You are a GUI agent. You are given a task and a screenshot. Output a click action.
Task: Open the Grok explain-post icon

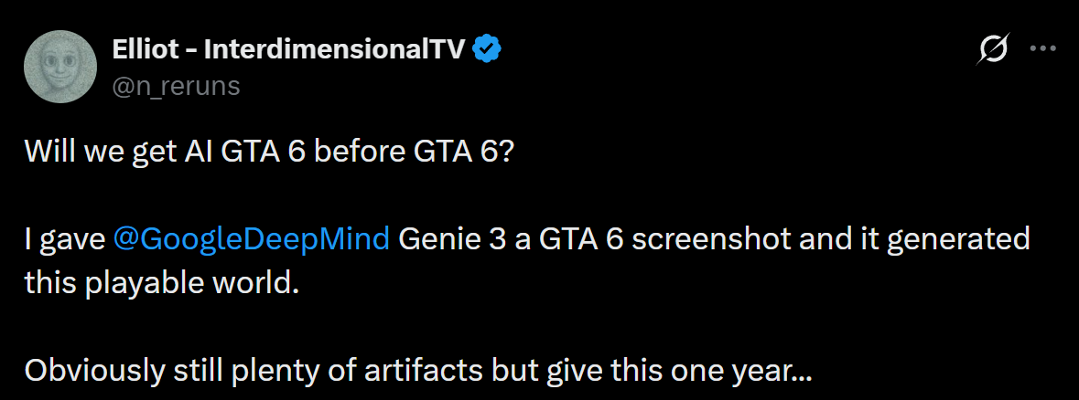(x=993, y=50)
